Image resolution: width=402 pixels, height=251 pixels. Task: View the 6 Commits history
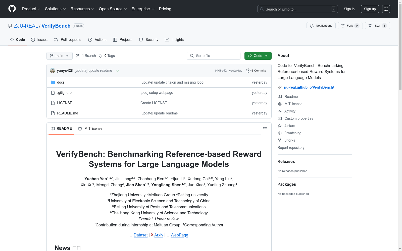(256, 71)
